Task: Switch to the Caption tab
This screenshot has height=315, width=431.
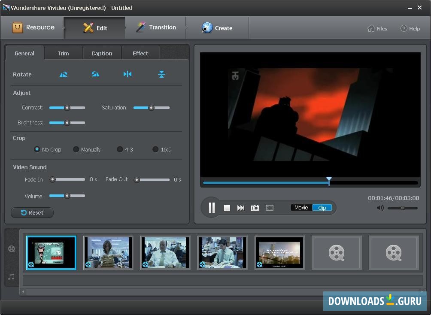Action: [x=102, y=53]
